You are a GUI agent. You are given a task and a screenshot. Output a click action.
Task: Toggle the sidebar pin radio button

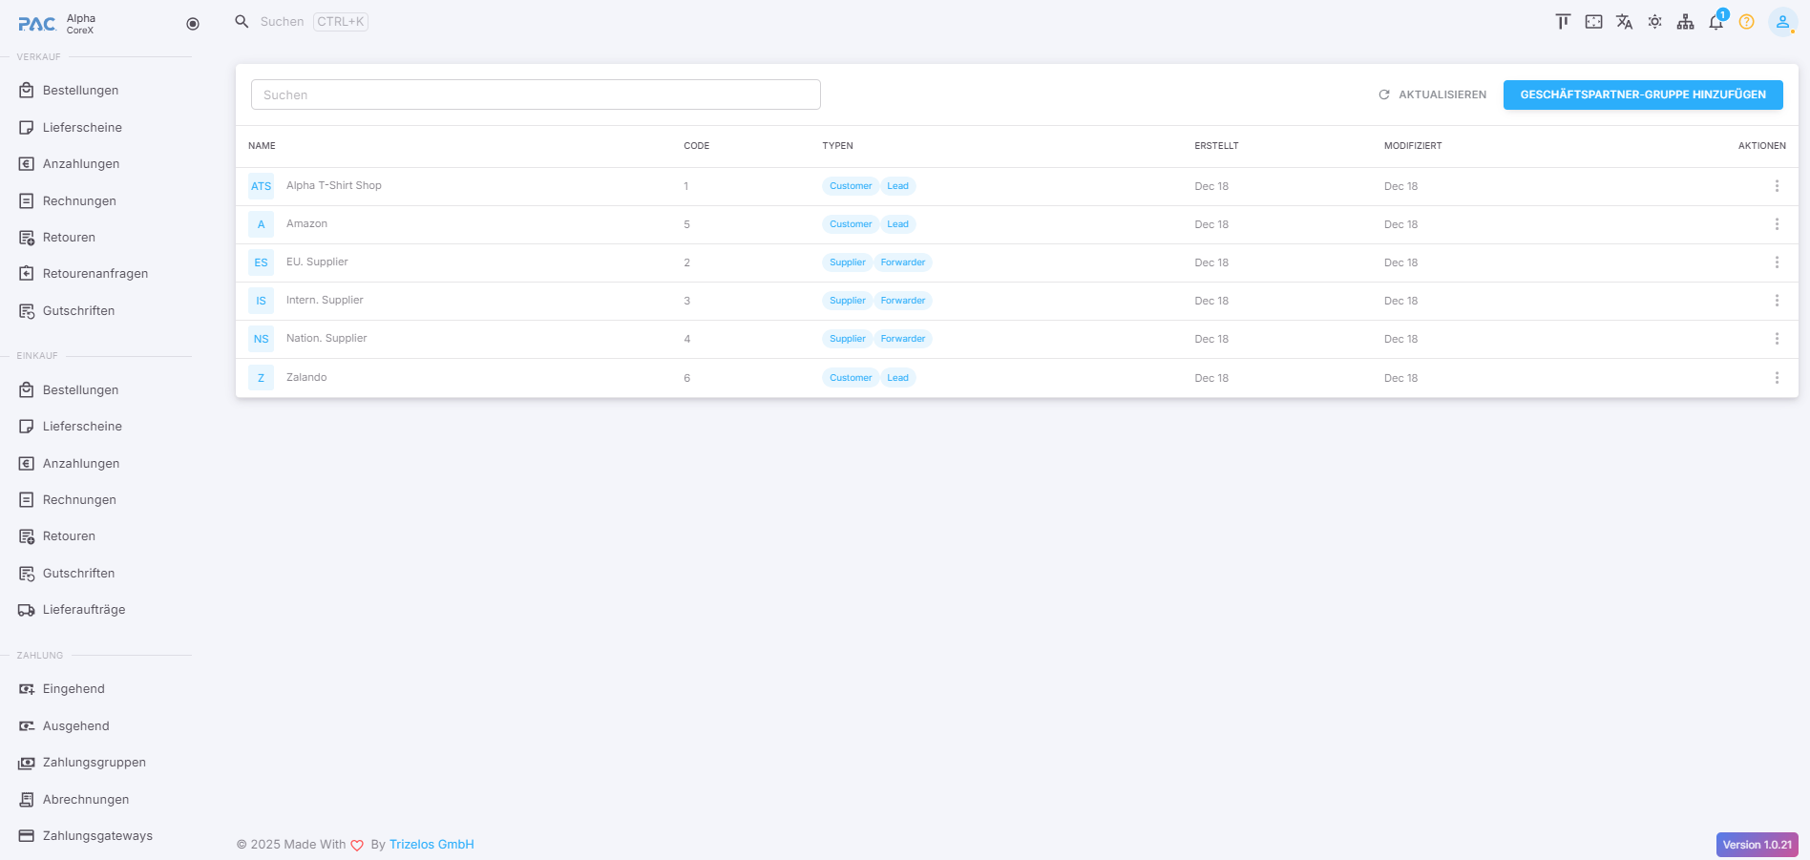pyautogui.click(x=193, y=24)
